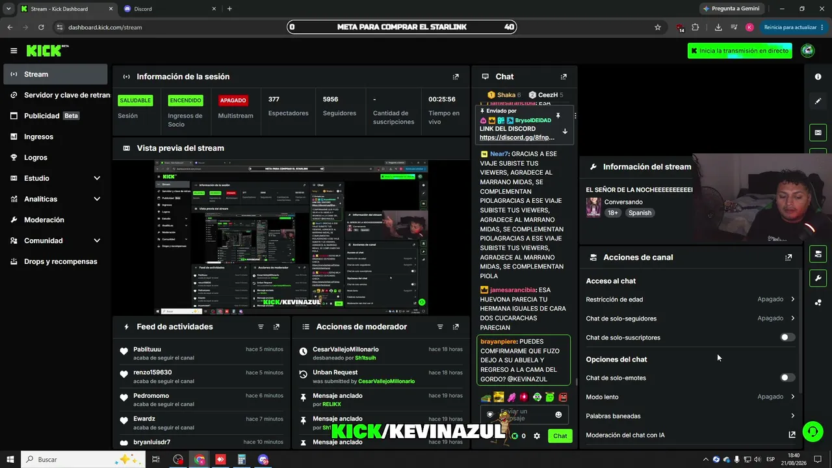The image size is (832, 468).
Task: Toggle Chat de solo-emotes
Action: [787, 378]
